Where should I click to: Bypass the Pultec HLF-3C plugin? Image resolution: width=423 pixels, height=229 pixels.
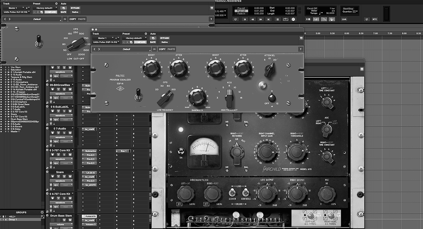pyautogui.click(x=75, y=8)
